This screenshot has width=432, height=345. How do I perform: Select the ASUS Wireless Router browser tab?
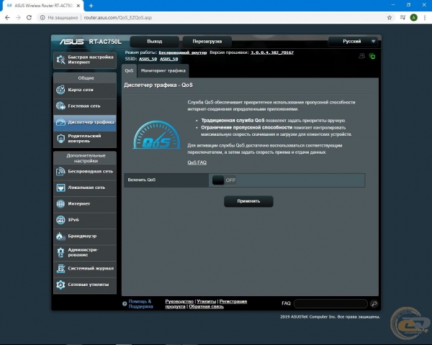click(42, 6)
